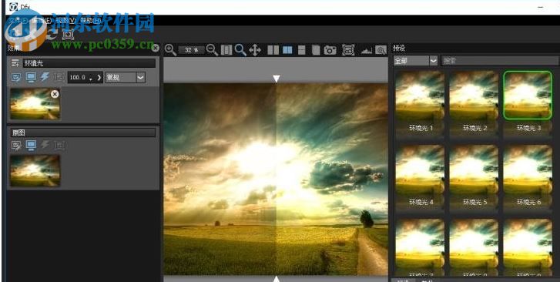Open the 常规 blend mode dropdown
The height and width of the screenshot is (282, 560).
(x=125, y=77)
